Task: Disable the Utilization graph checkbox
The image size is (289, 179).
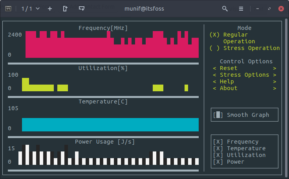Action: click(218, 155)
